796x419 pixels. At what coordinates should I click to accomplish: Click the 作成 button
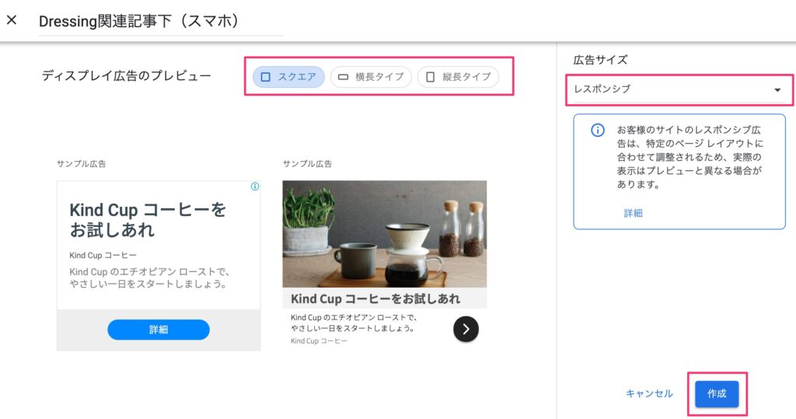pyautogui.click(x=717, y=393)
